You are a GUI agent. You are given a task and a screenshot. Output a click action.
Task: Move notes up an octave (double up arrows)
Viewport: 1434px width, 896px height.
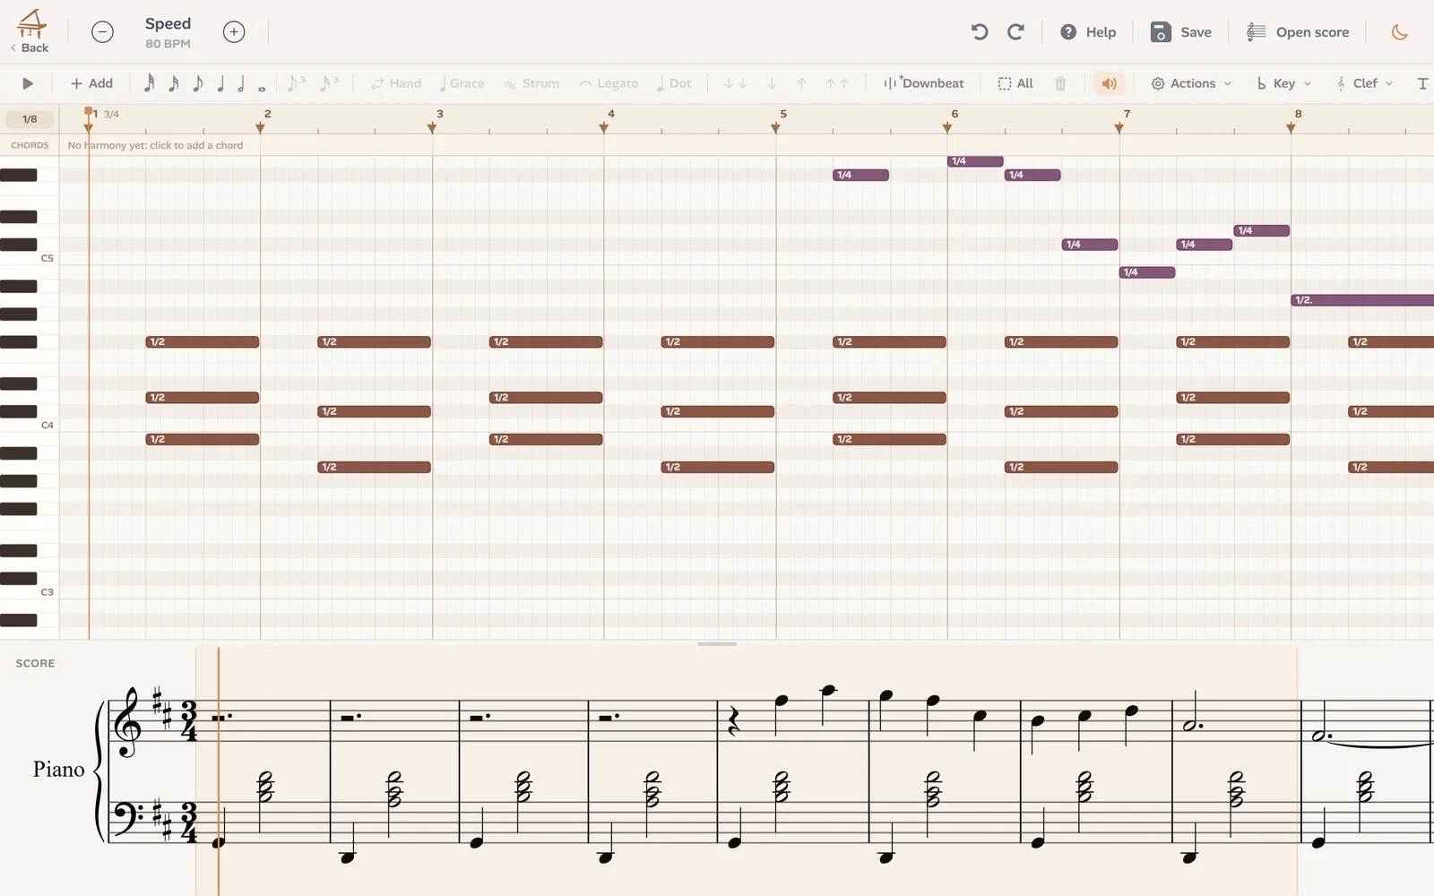pos(837,83)
